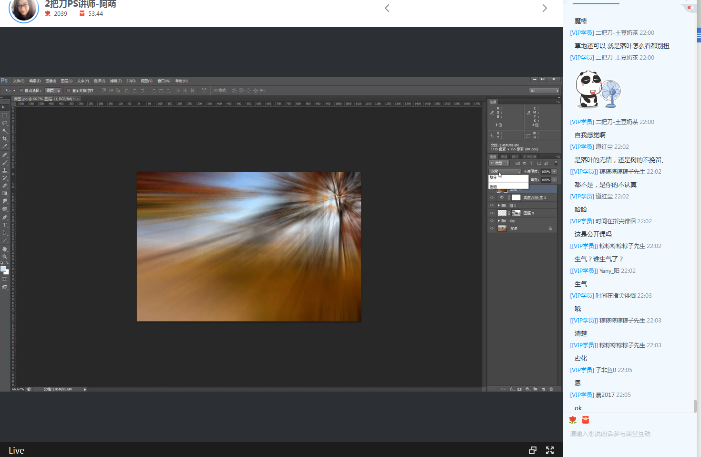The width and height of the screenshot is (701, 457).
Task: Select the Gradient tool
Action: pyautogui.click(x=5, y=193)
